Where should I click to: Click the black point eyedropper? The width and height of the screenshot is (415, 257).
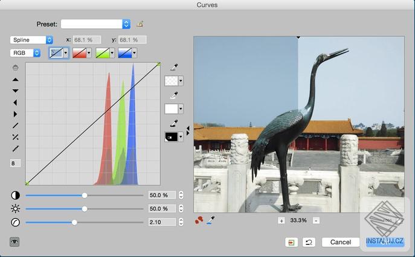pyautogui.click(x=173, y=122)
